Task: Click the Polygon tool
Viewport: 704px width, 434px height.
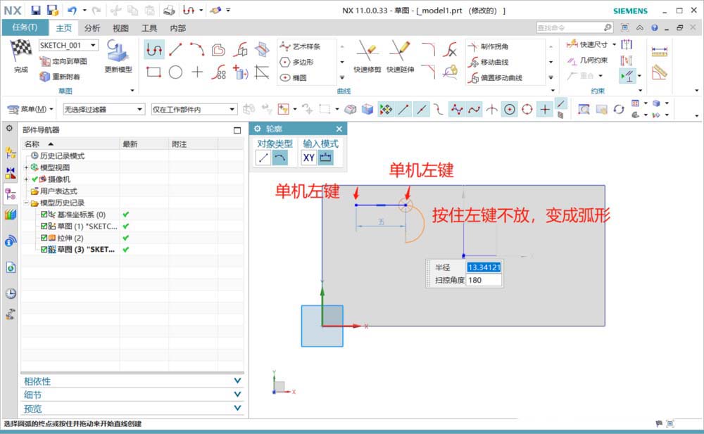Action: 297,62
